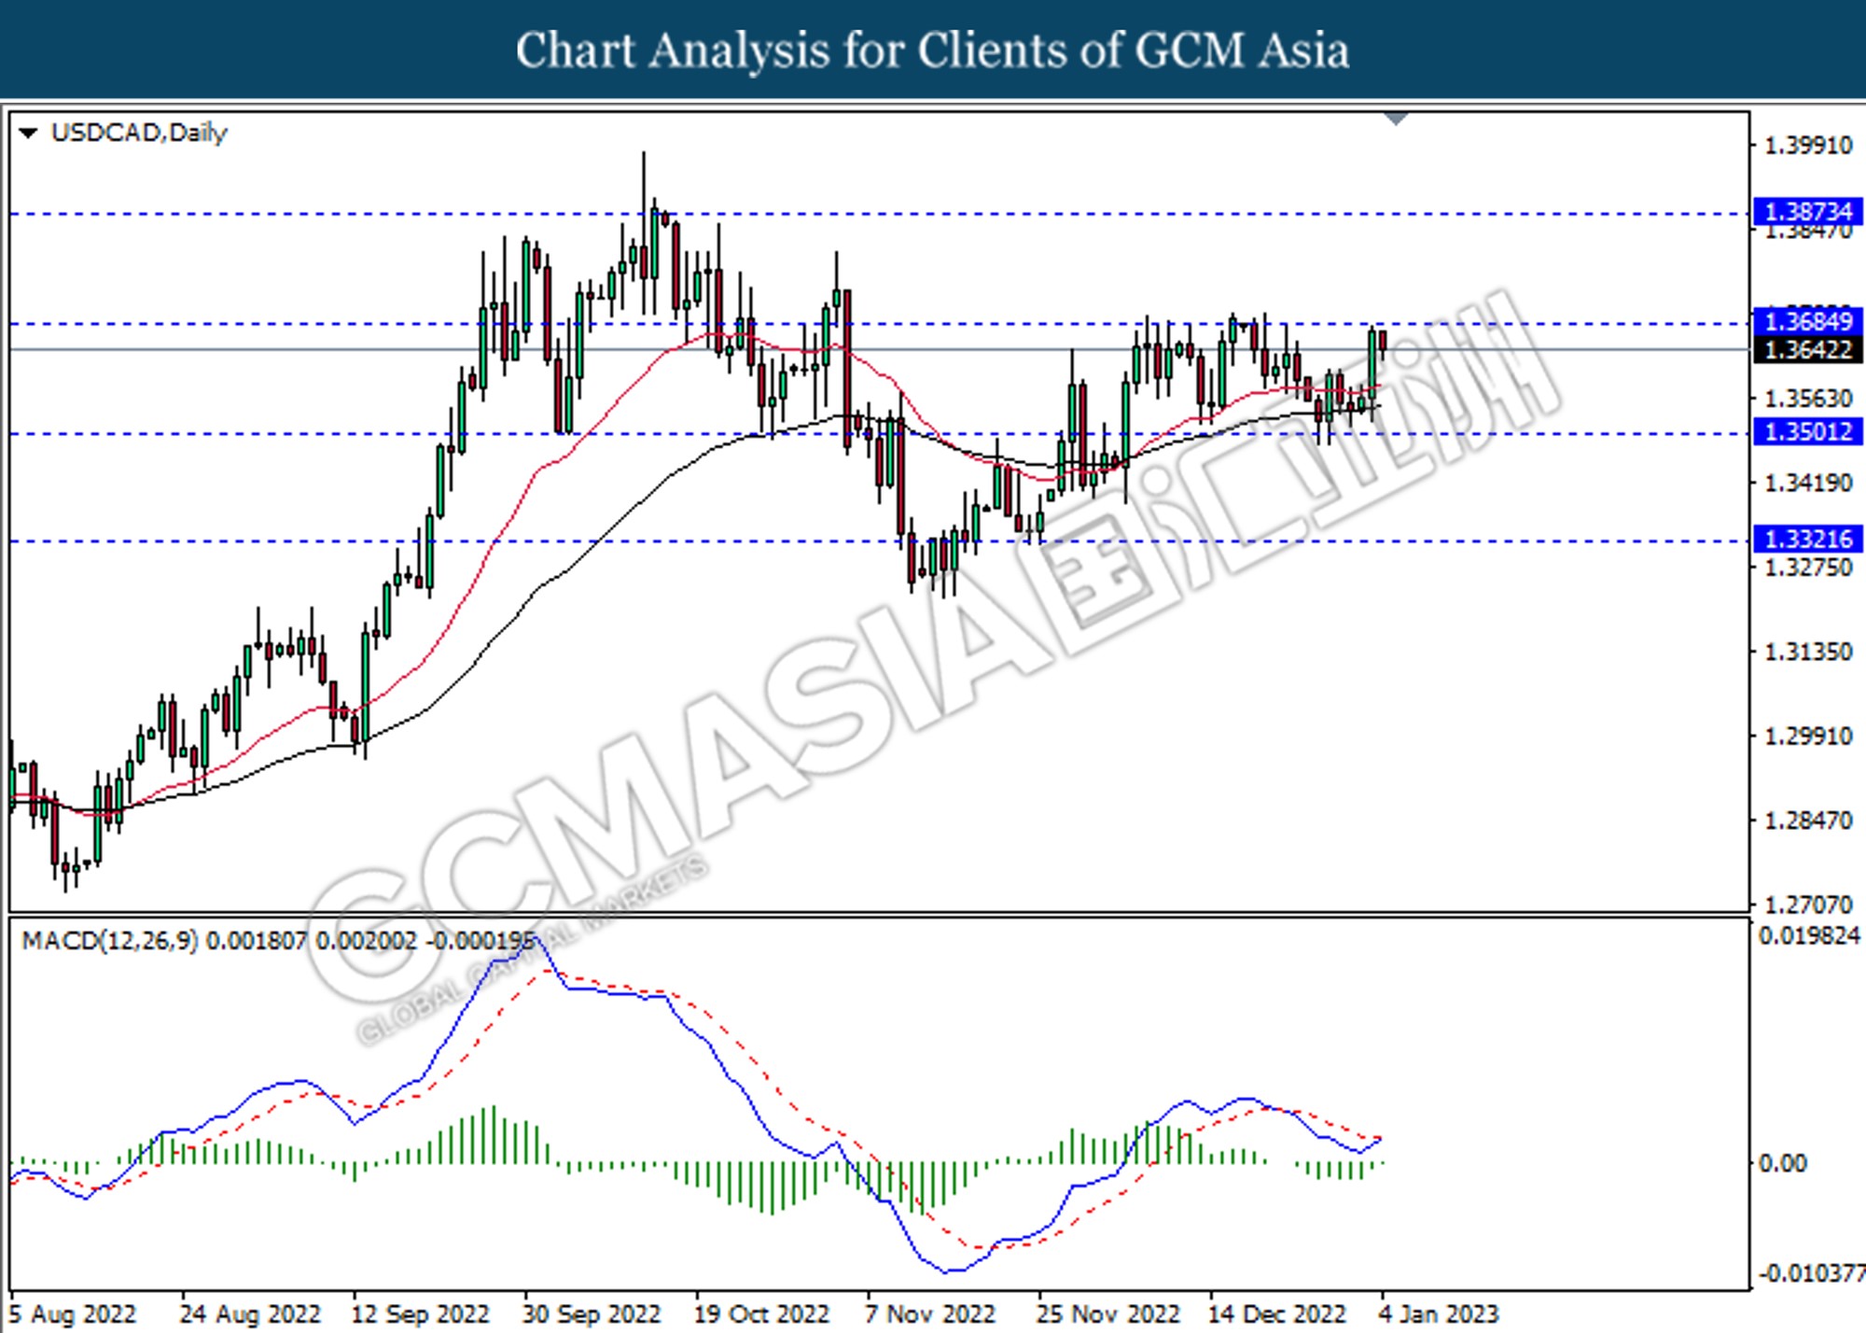This screenshot has width=1866, height=1333.
Task: Open the USDCAD,Daily chart dropdown arrow
Action: (x=28, y=133)
